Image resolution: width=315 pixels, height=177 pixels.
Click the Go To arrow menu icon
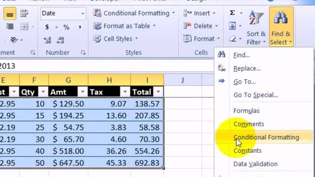(221, 81)
